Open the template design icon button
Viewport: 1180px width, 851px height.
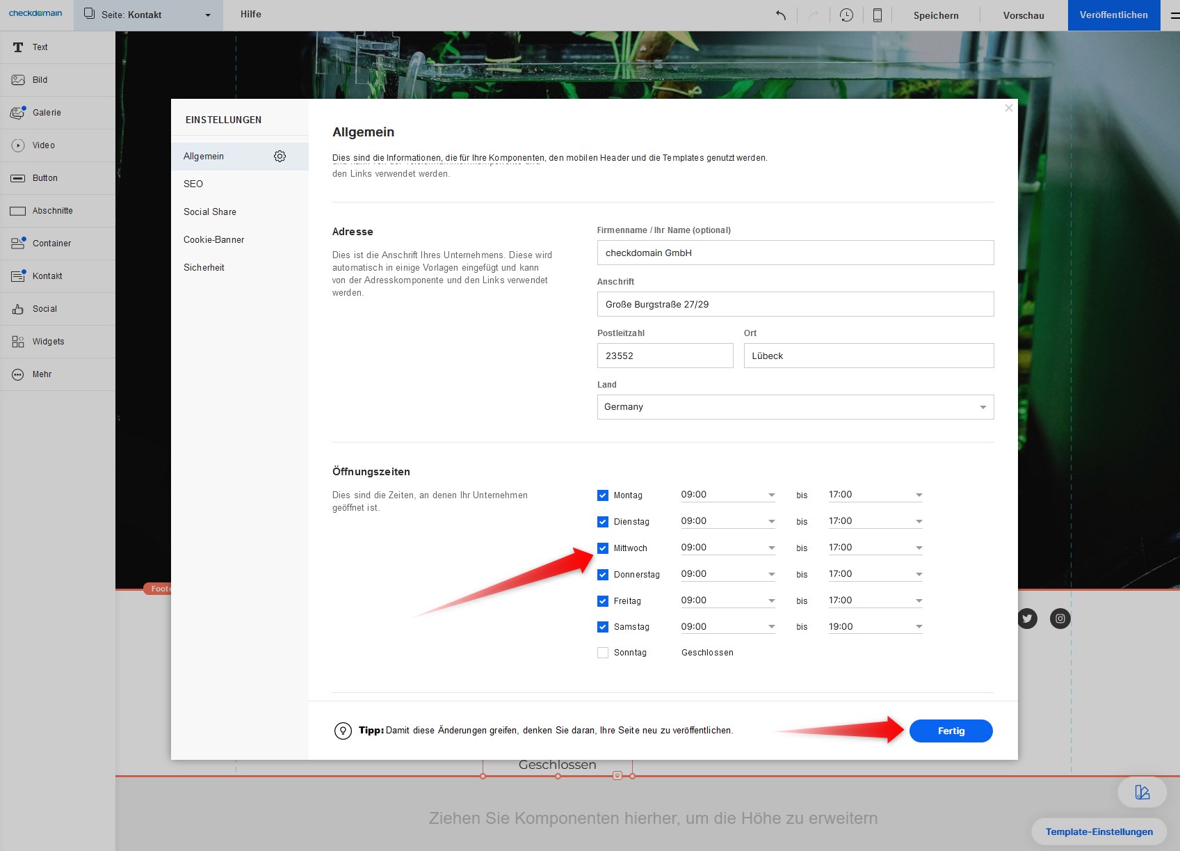tap(1142, 792)
